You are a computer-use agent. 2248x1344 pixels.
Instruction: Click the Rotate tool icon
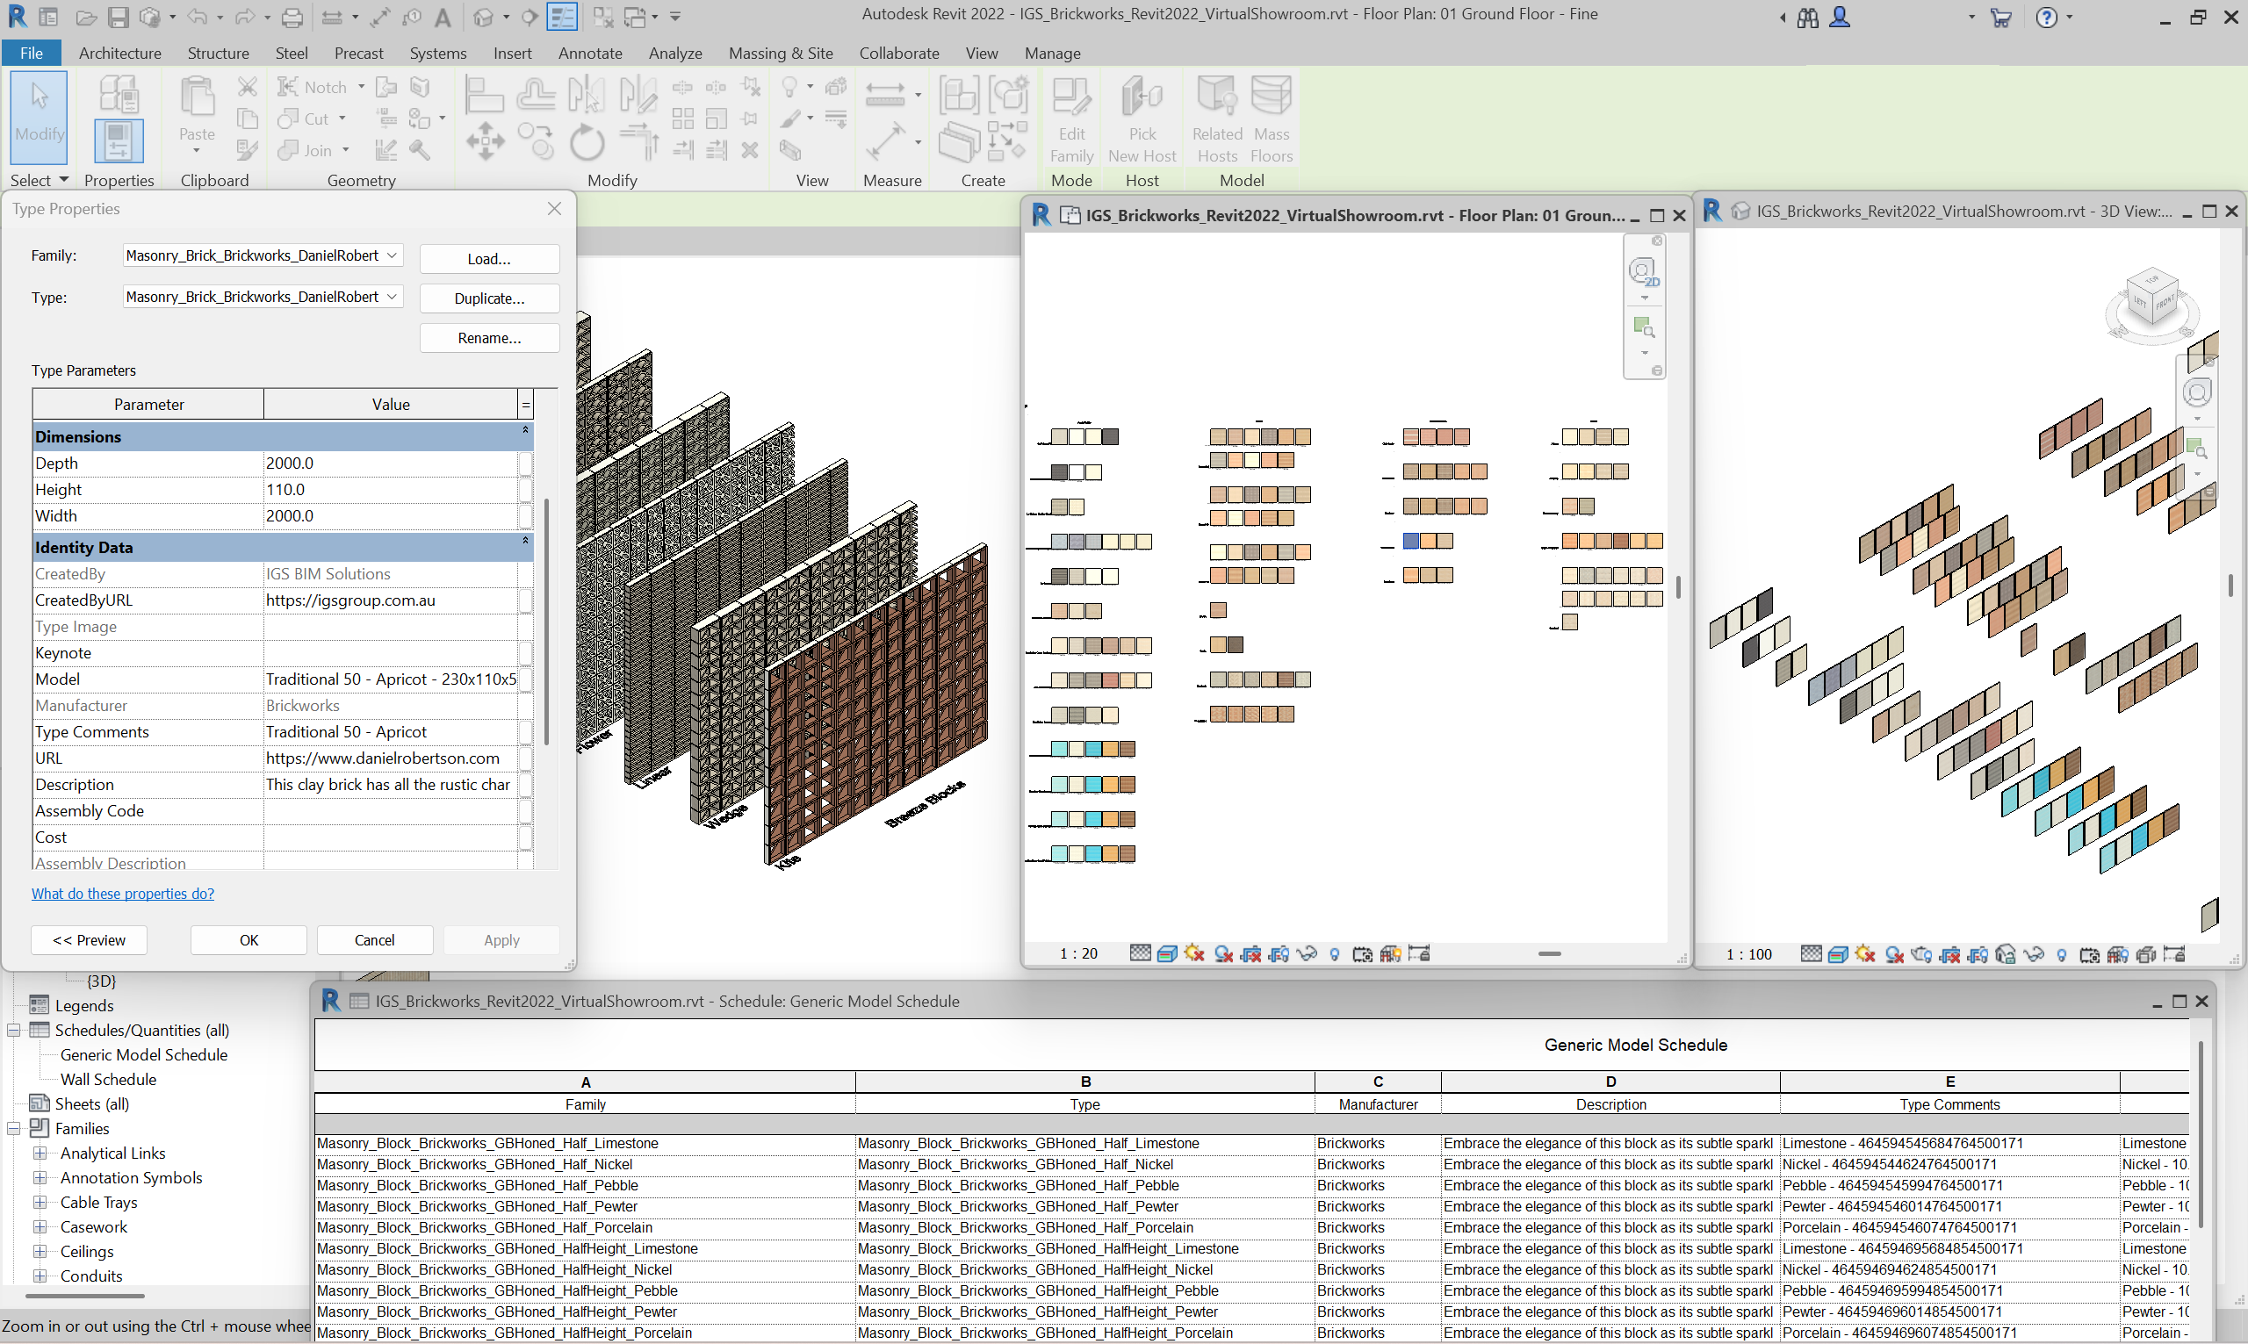pyautogui.click(x=587, y=143)
